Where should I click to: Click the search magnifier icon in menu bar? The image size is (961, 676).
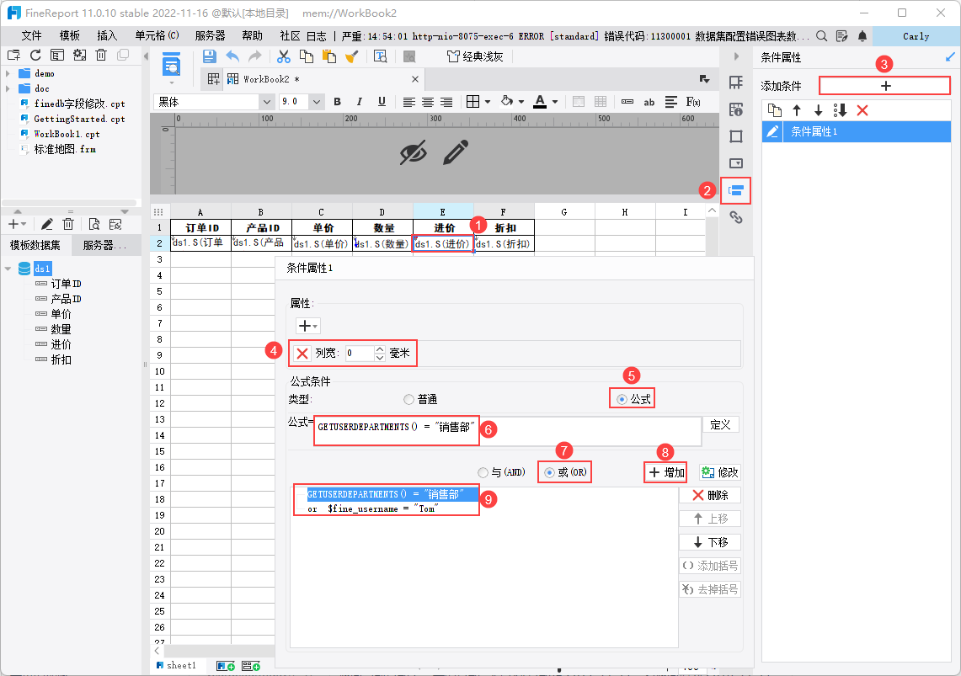click(822, 36)
